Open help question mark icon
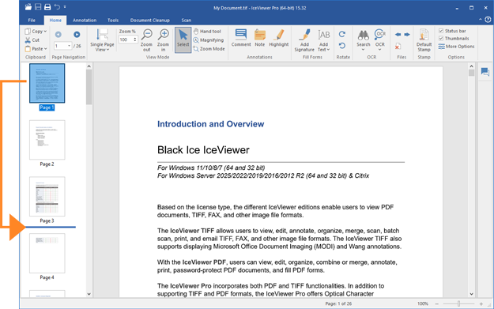Screen dimensions: 494x309 (488, 20)
